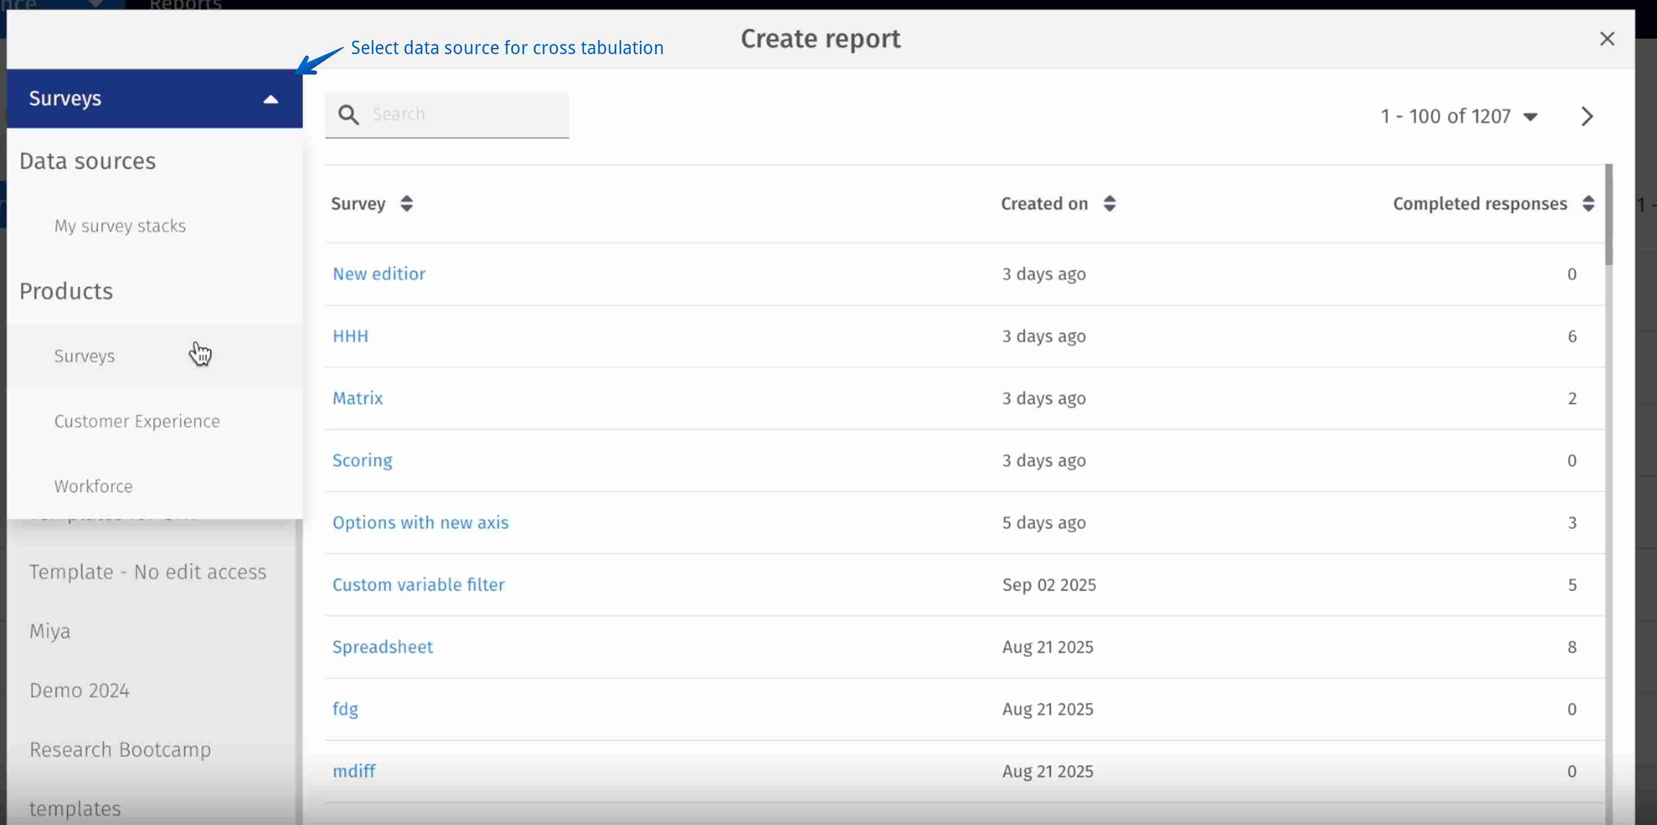Select Demo 2024 folder in sidebar
Screen dimensions: 1657x825
pyautogui.click(x=79, y=690)
